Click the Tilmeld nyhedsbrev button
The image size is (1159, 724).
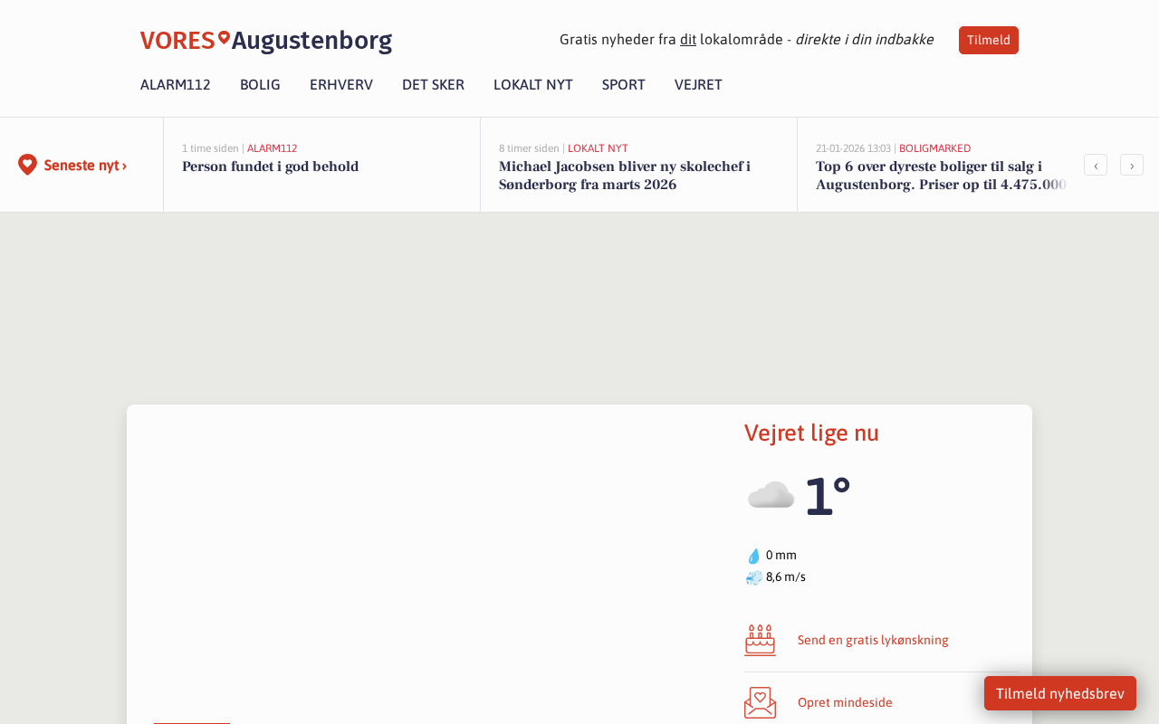pos(1059,693)
